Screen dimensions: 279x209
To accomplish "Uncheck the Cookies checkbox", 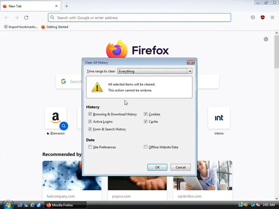I will tap(145, 114).
